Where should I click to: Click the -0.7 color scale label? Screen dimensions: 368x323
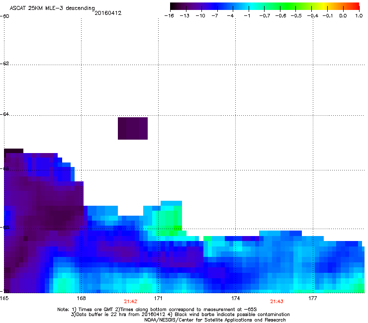[265, 16]
